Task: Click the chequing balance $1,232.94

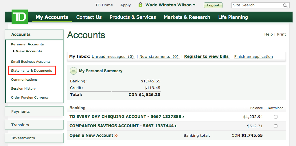Action: tap(253, 117)
